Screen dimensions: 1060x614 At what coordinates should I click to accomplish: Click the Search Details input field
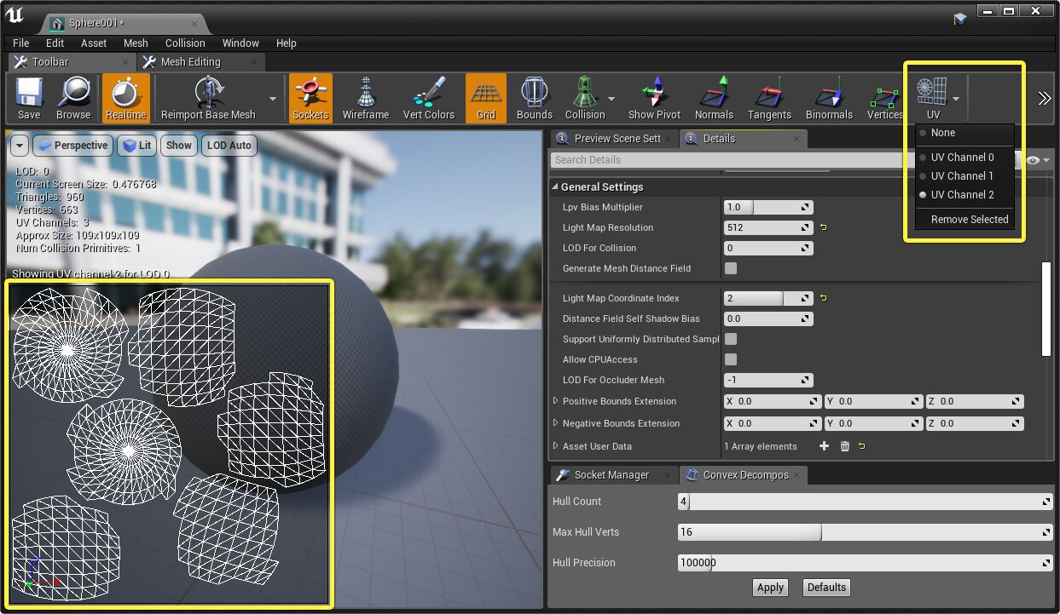pyautogui.click(x=725, y=160)
